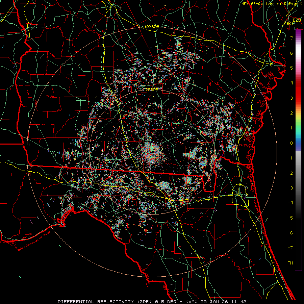Click the "20 JAN 26" date in the caption

click(x=214, y=302)
